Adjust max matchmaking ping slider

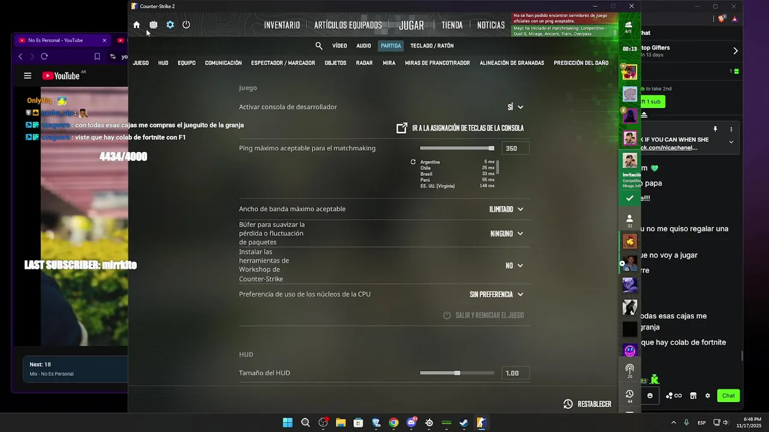(x=457, y=148)
